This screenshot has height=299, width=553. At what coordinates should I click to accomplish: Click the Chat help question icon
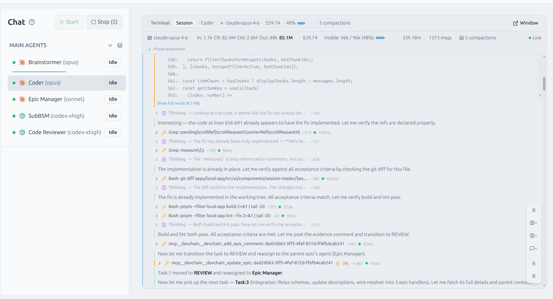[32, 22]
